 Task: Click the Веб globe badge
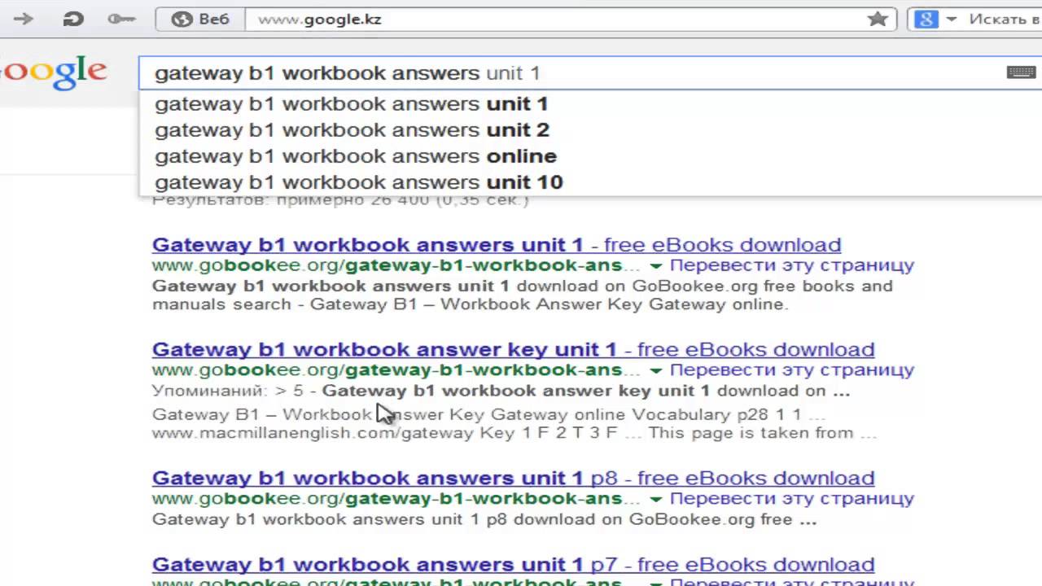click(x=201, y=19)
